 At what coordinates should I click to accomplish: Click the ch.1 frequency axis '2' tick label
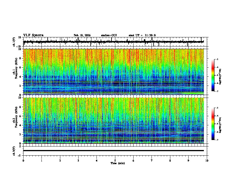20,86
